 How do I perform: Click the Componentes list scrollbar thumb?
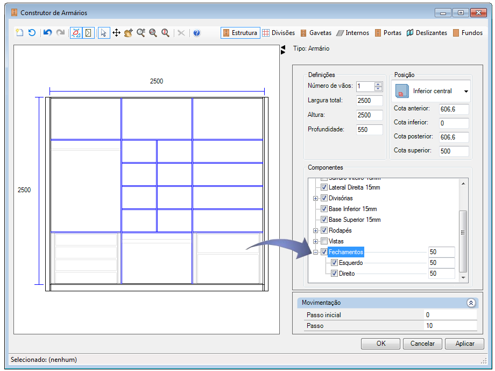(463, 241)
